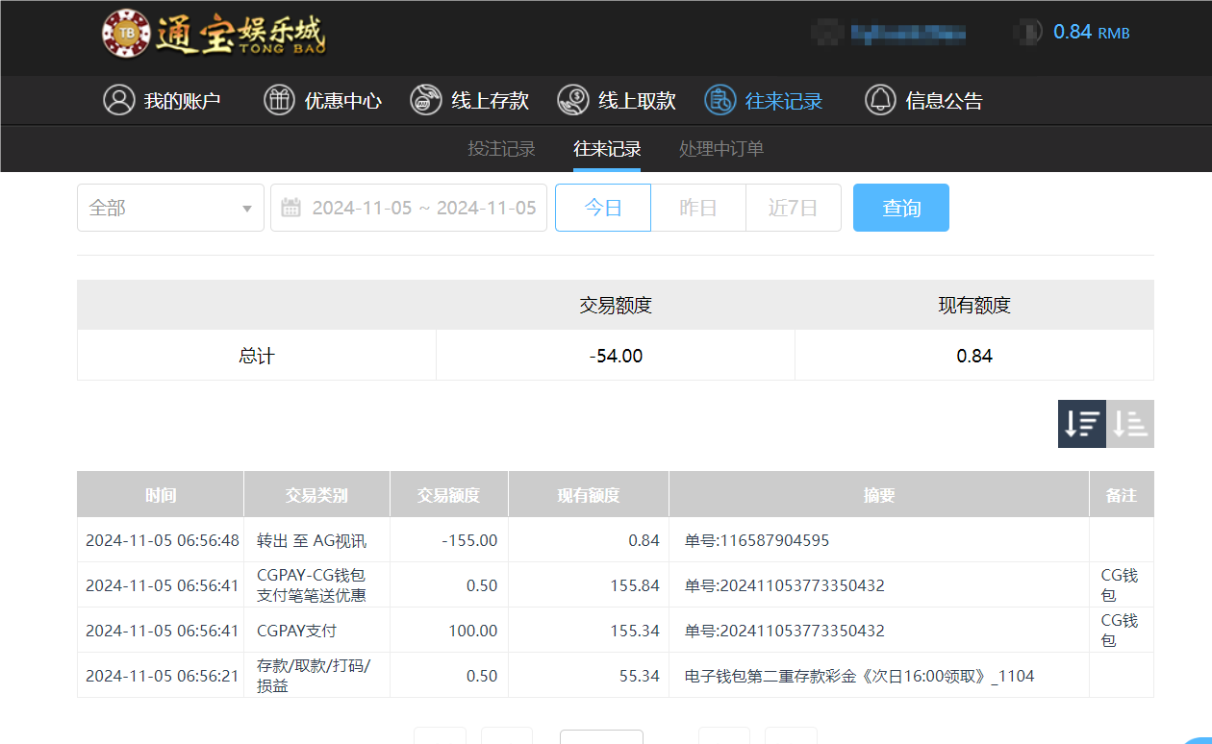1212x744 pixels.
Task: Toggle ascending sort order
Action: [1129, 423]
